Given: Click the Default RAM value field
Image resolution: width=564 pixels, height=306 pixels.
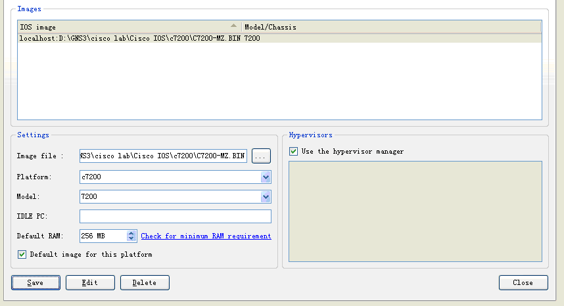Looking at the screenshot, I should tap(103, 236).
